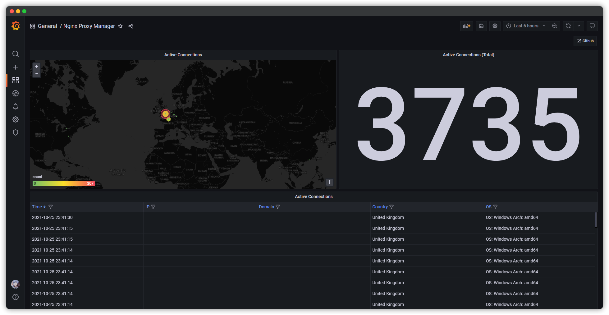Open the Nginx Proxy Manager title

89,26
